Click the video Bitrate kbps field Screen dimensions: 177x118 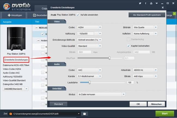pyautogui.click(x=84, y=52)
